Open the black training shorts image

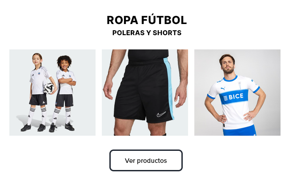[145, 93]
